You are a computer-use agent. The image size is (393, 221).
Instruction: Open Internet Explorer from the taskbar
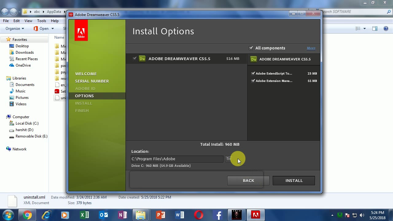pyautogui.click(x=46, y=215)
